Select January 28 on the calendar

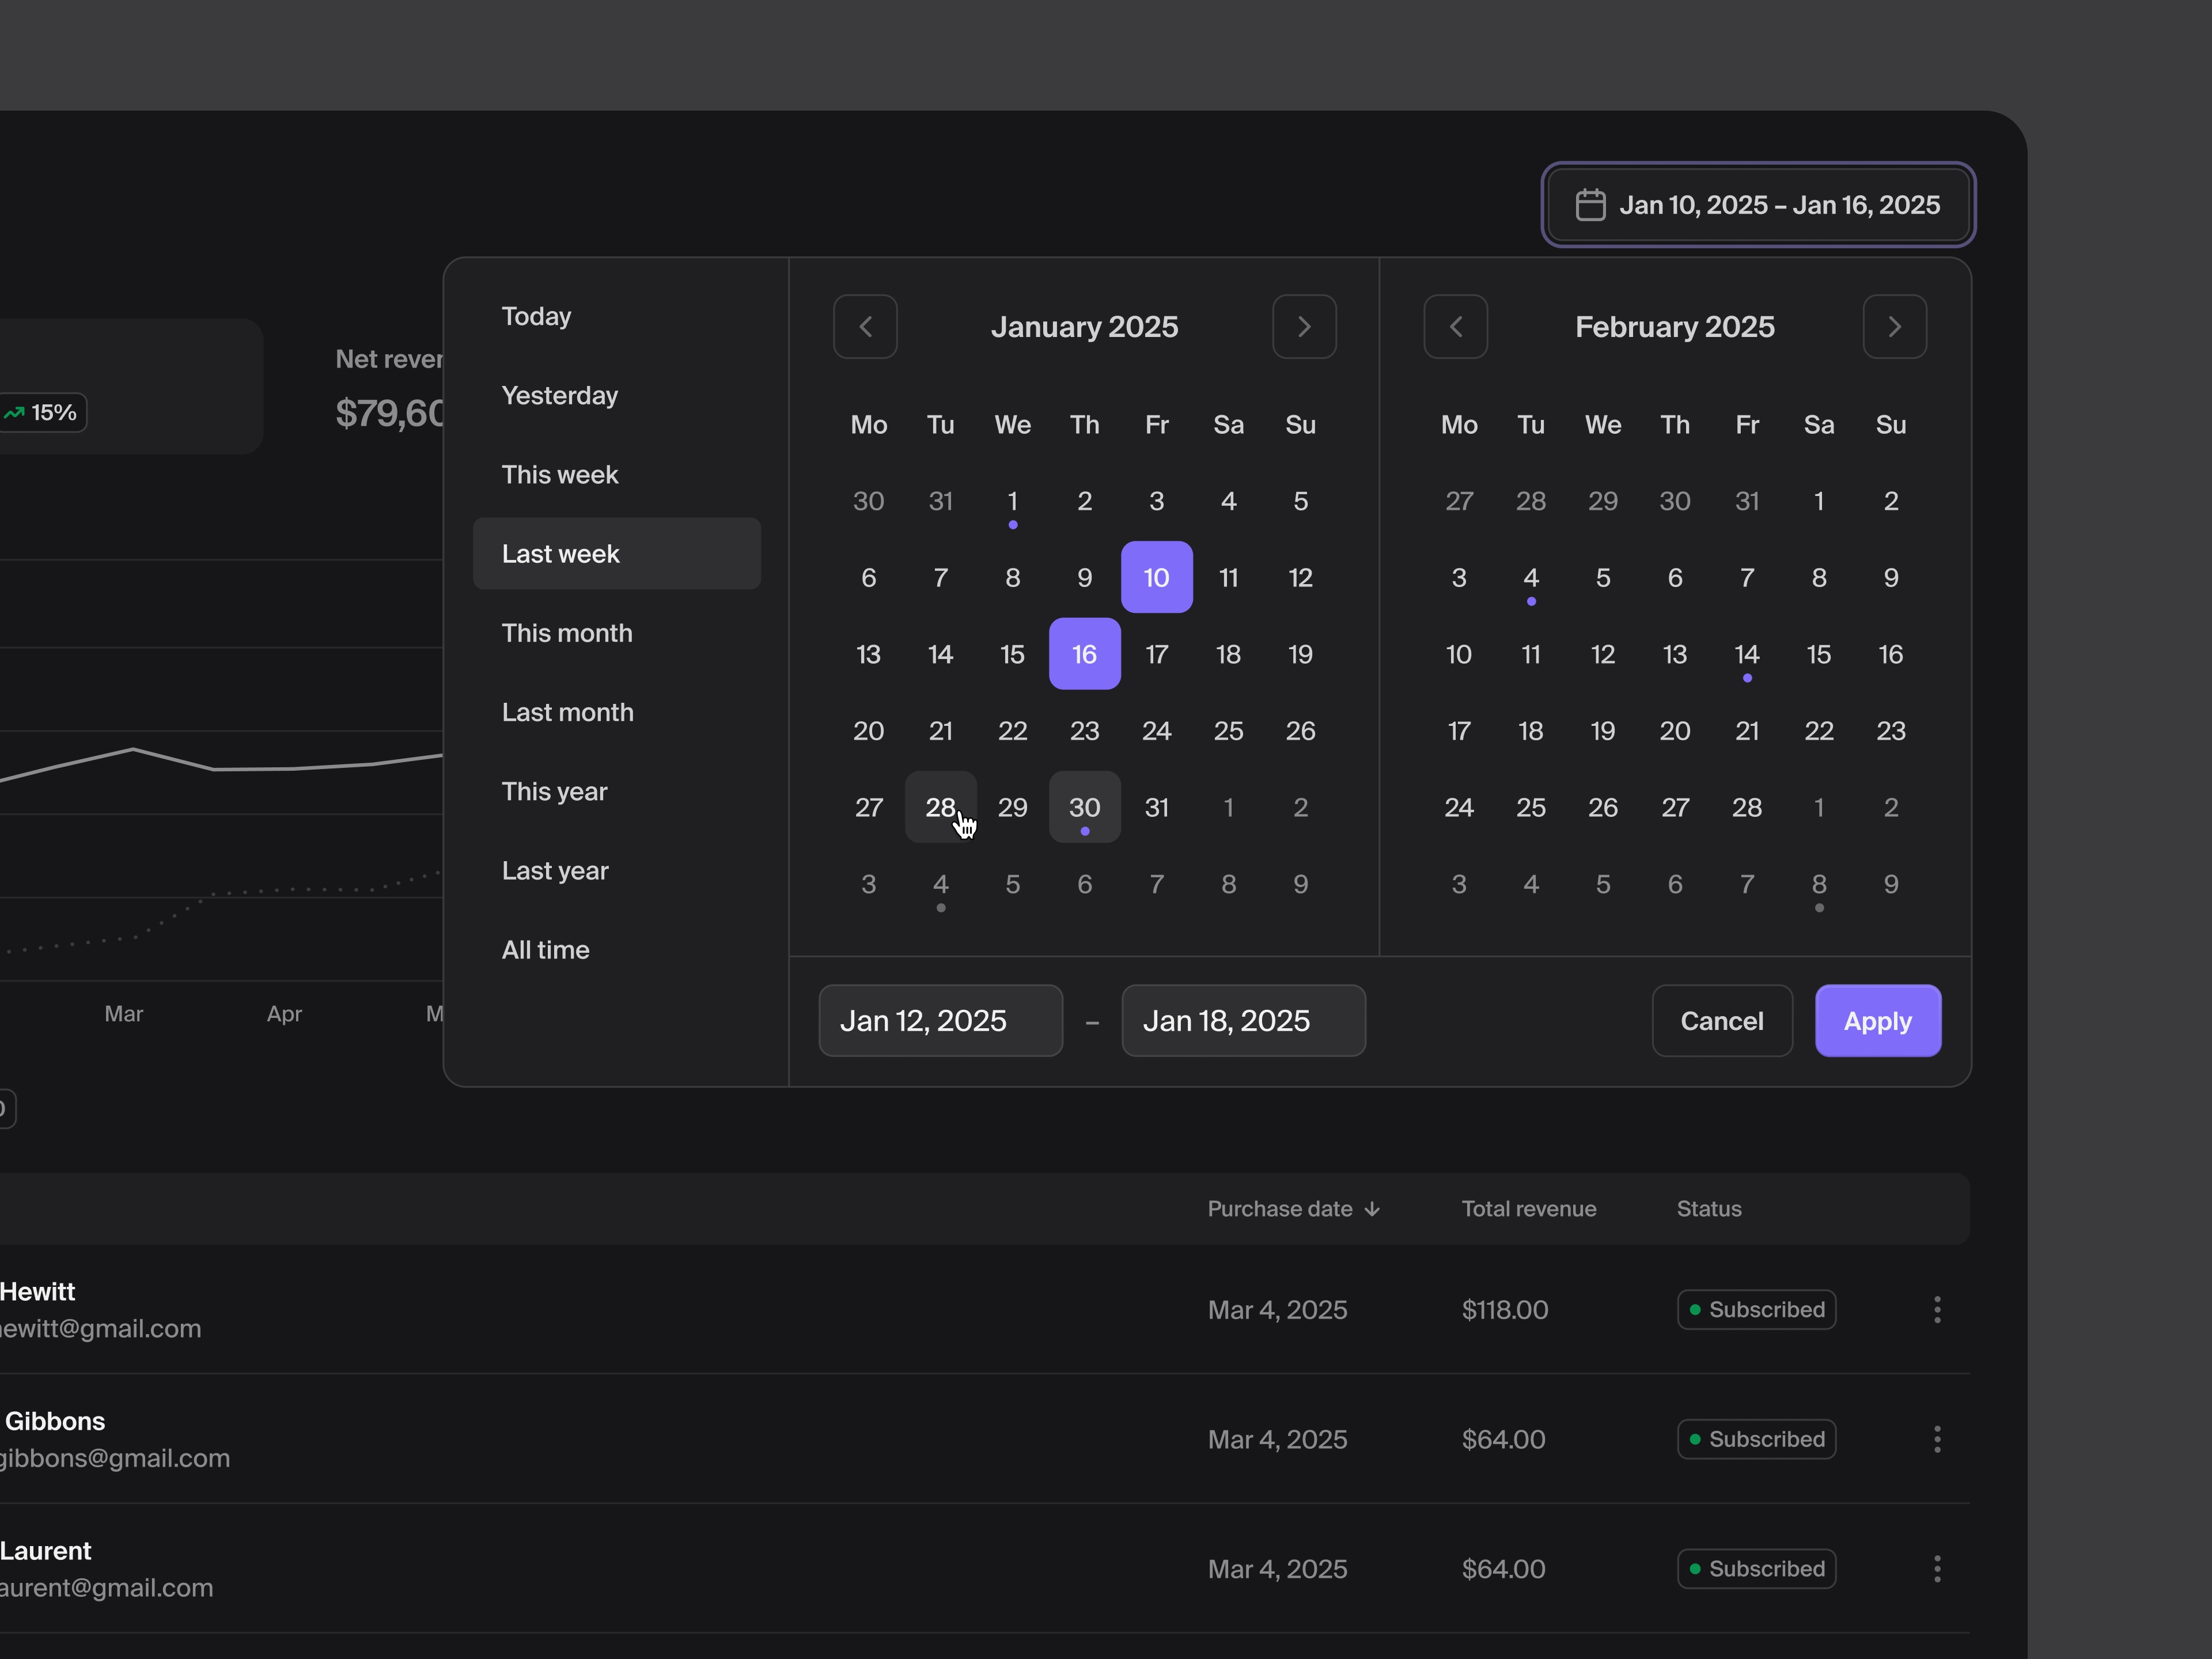940,807
